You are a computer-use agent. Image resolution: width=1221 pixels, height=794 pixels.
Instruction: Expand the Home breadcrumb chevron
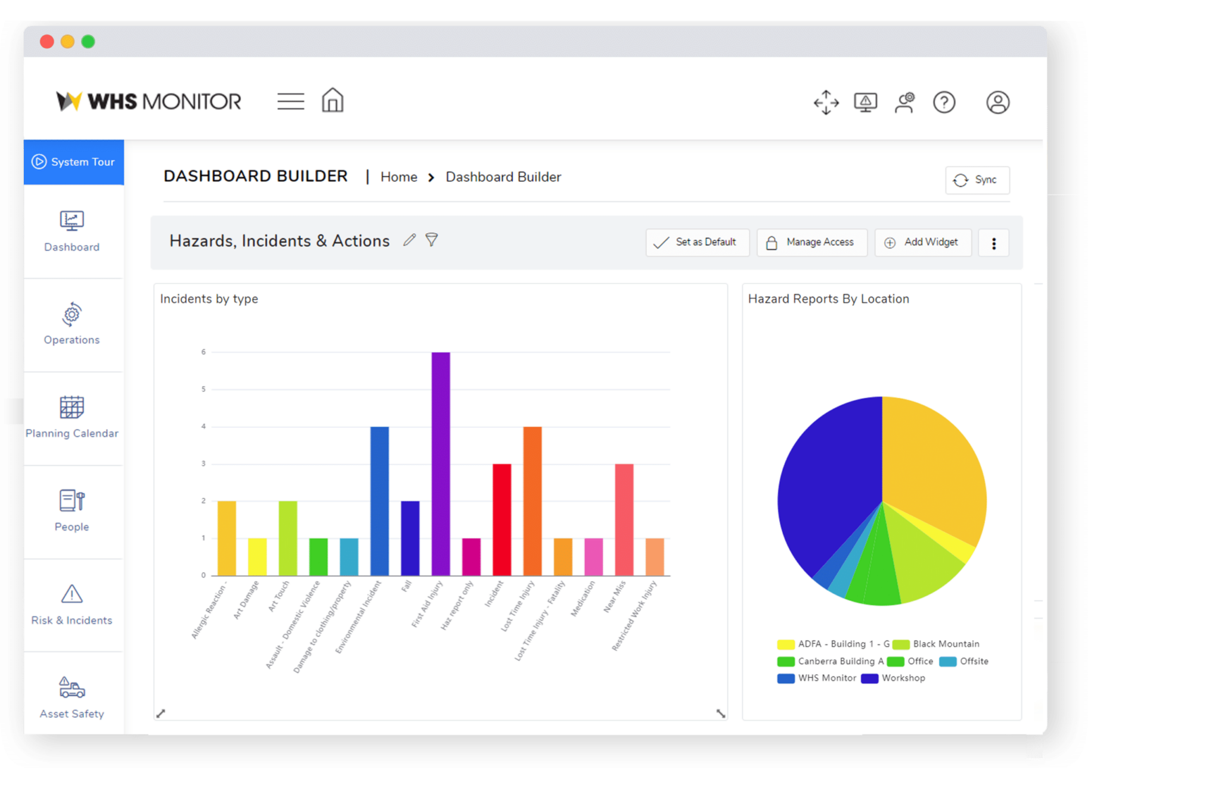pyautogui.click(x=430, y=177)
